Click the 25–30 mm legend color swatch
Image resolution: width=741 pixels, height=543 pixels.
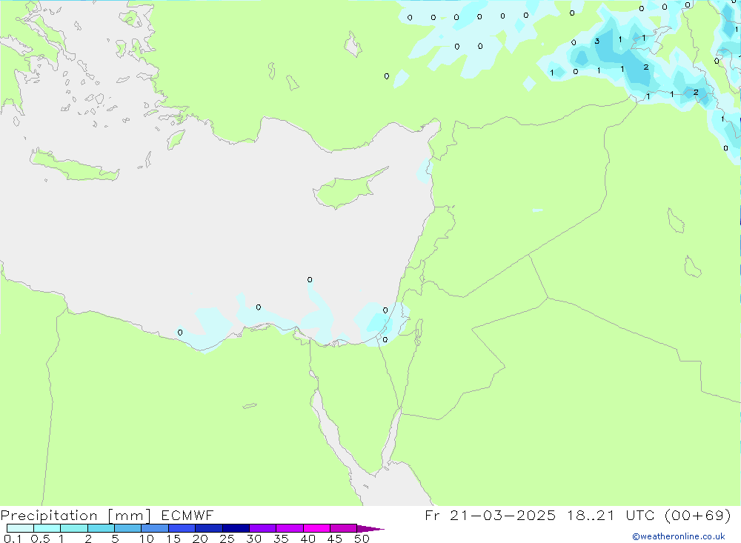(x=236, y=528)
